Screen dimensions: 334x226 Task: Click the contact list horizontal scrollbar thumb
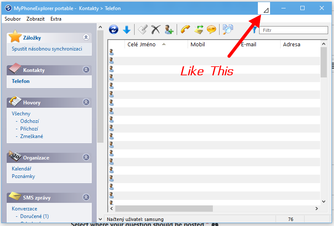point(164,208)
